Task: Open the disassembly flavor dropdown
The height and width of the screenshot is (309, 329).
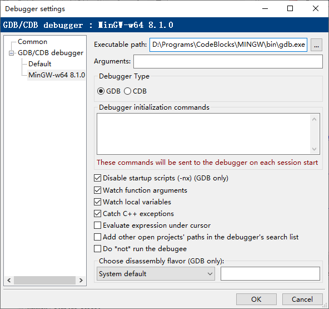Action: click(x=156, y=274)
